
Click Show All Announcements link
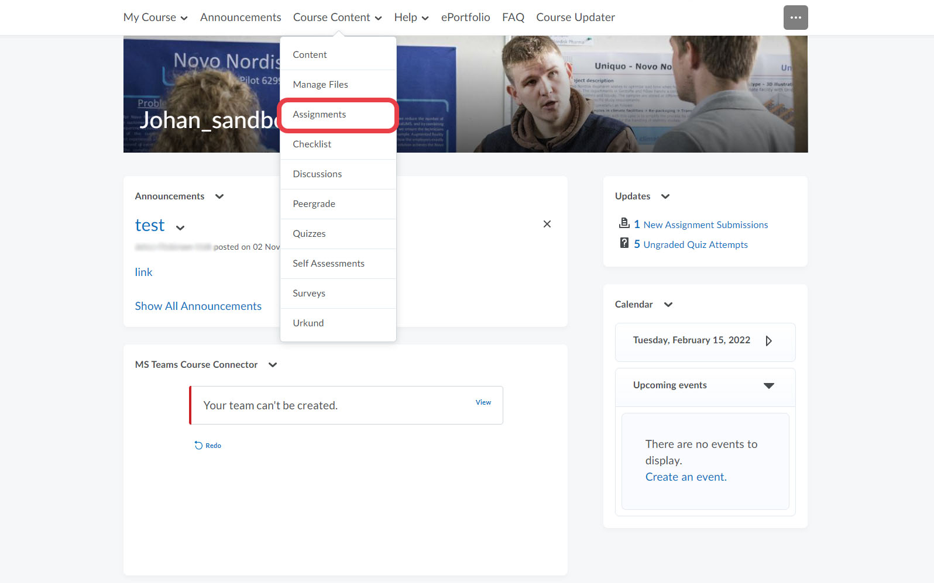(198, 306)
